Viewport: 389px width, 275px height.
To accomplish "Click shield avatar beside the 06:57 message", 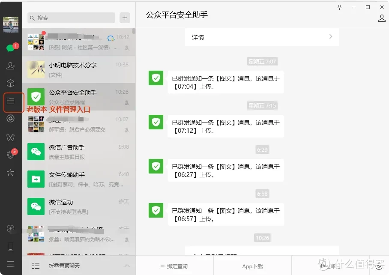I will click(x=156, y=210).
